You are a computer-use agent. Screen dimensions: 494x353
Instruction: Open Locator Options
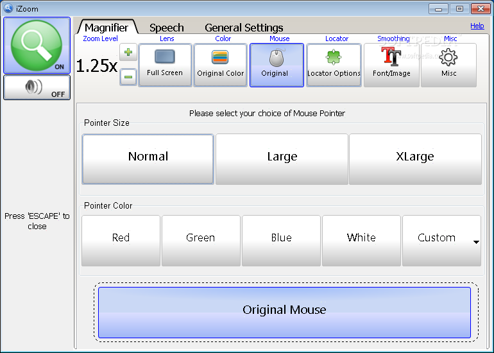tap(334, 65)
